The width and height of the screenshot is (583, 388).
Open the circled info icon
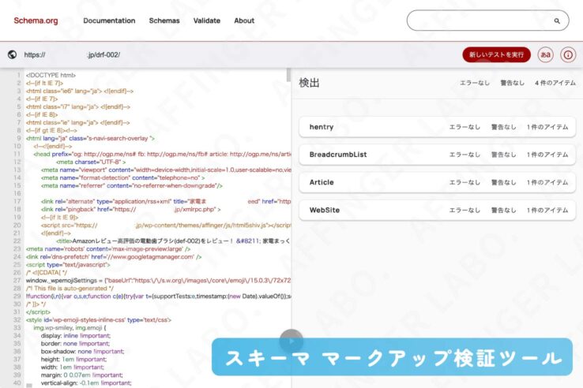coord(568,54)
